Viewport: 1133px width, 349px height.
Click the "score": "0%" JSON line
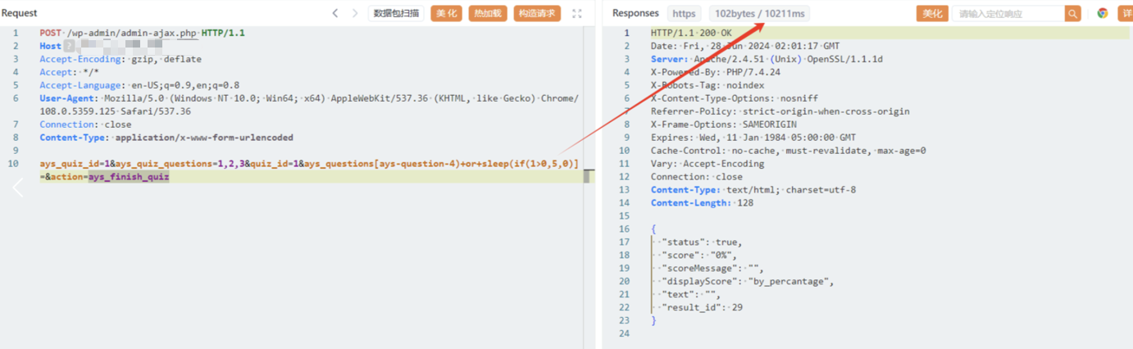pyautogui.click(x=699, y=256)
